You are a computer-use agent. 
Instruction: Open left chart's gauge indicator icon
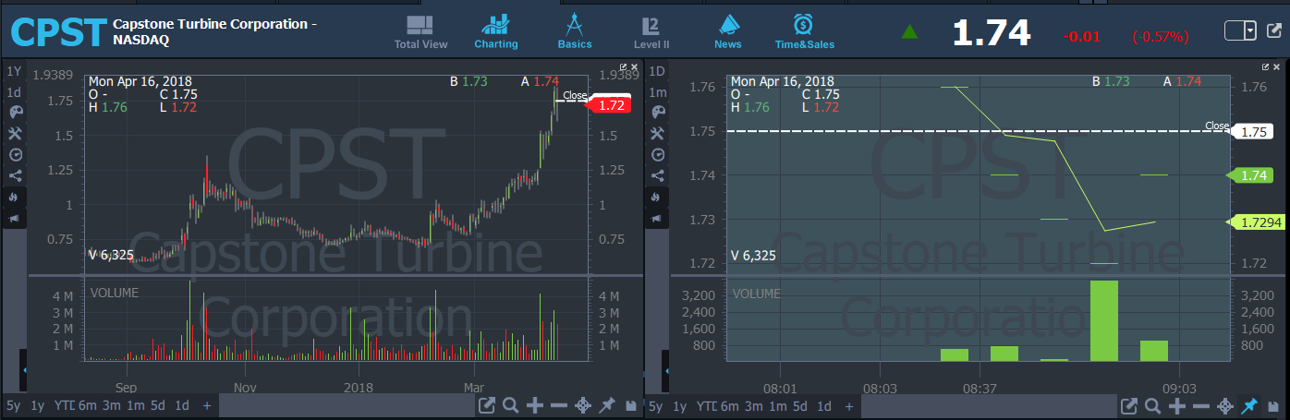click(14, 154)
